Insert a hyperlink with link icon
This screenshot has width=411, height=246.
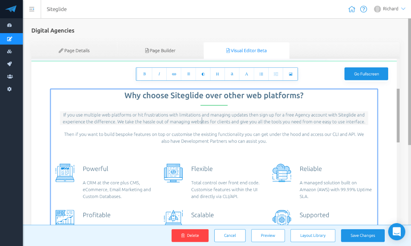(x=174, y=74)
